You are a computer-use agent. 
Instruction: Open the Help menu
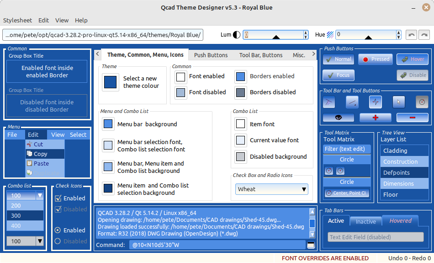(x=81, y=20)
